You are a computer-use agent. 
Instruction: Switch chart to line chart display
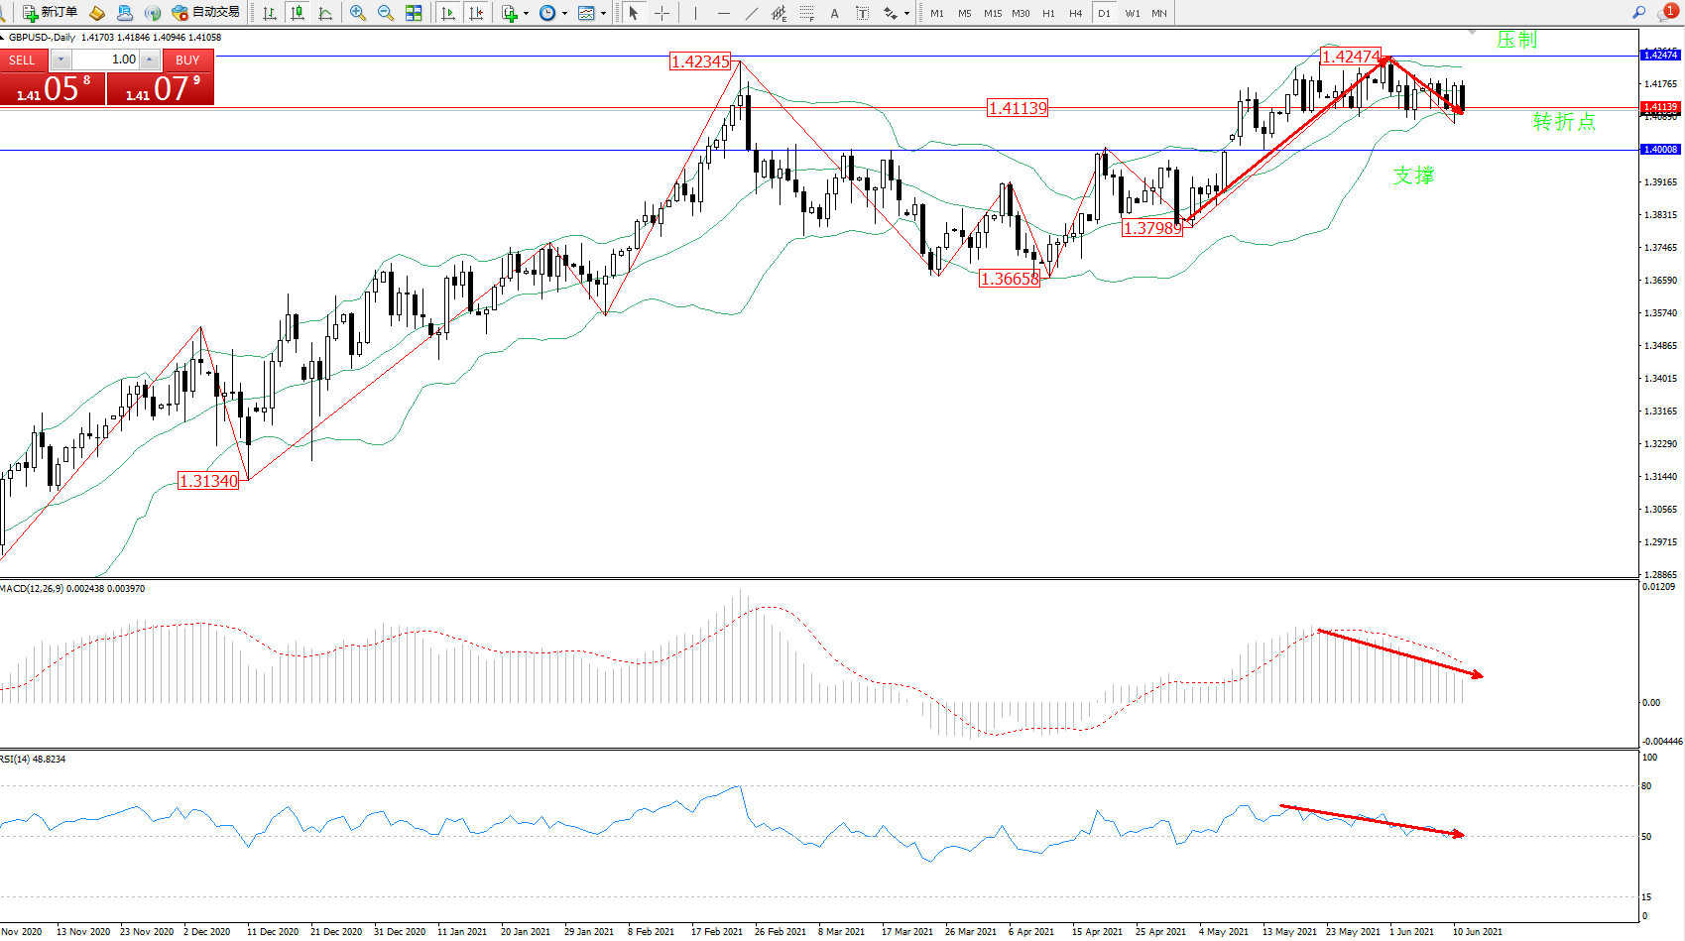325,13
